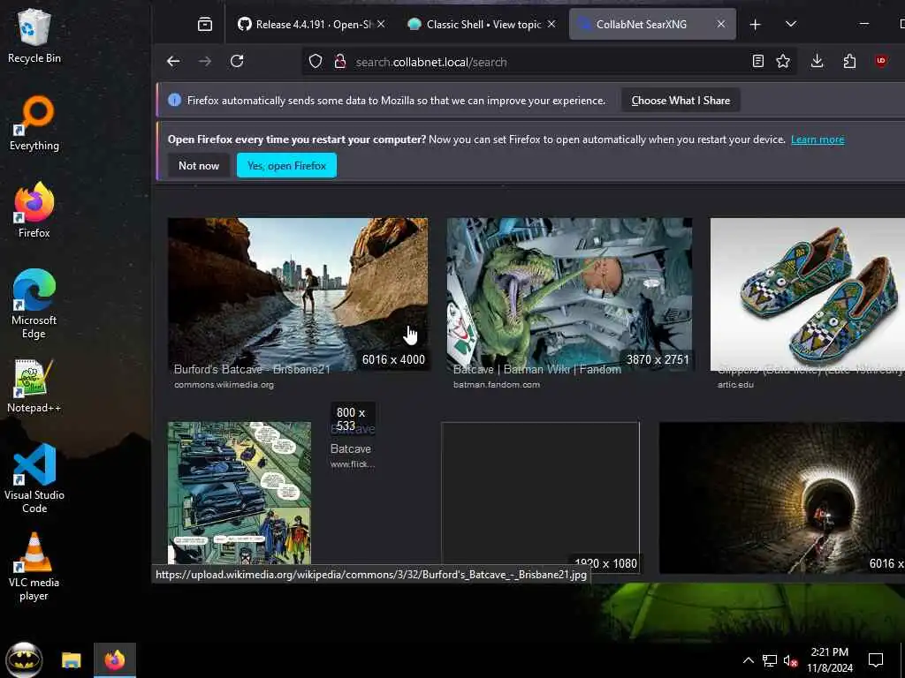The image size is (905, 678).
Task: Toggle reader view in address bar
Action: pyautogui.click(x=757, y=61)
